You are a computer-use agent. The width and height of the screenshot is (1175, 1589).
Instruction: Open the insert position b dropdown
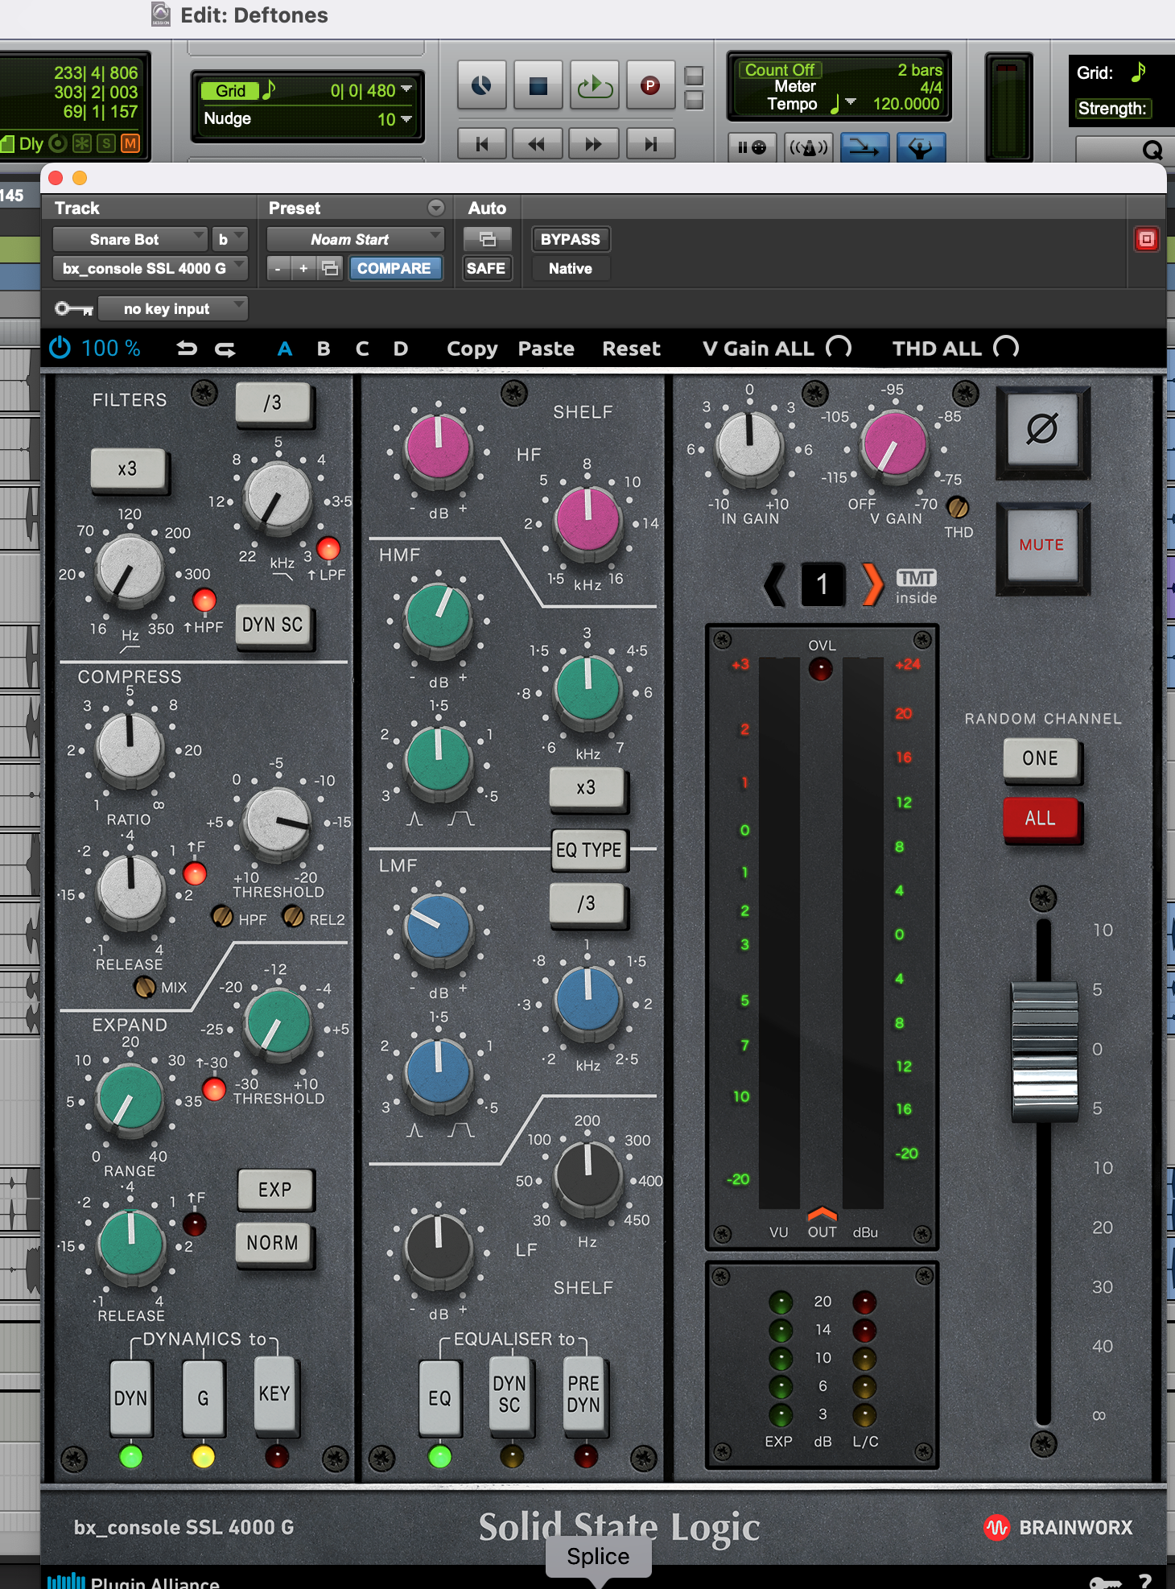pyautogui.click(x=229, y=239)
